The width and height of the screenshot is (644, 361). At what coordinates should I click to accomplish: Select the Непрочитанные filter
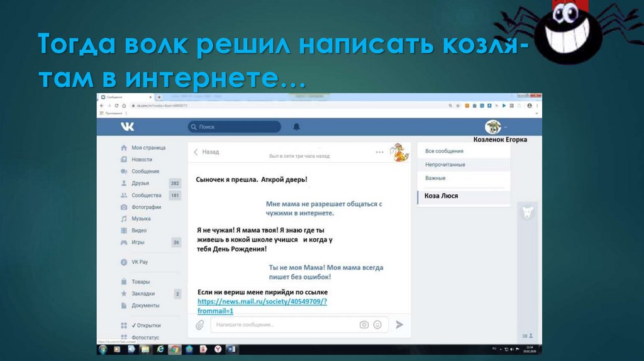point(464,165)
